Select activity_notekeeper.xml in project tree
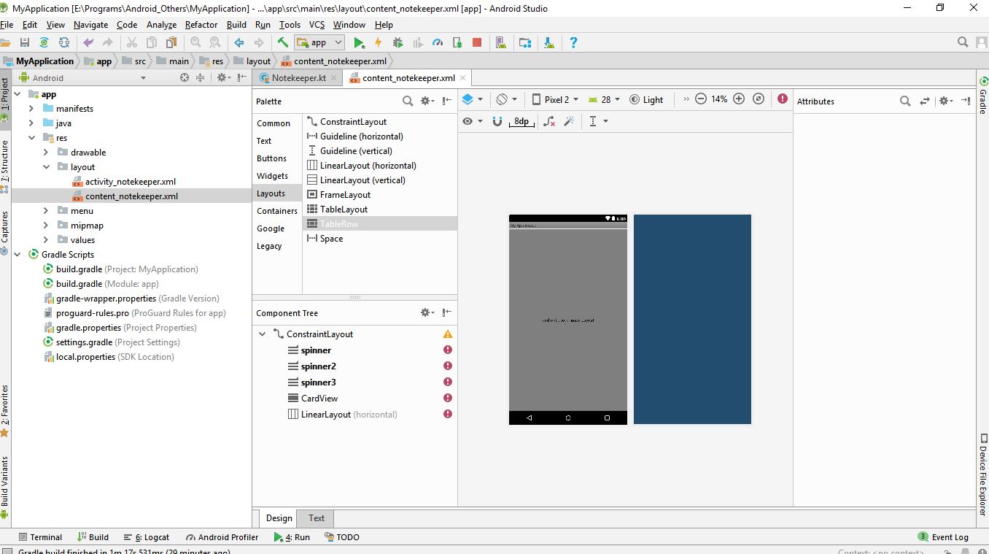Viewport: 989px width, 554px height. (130, 181)
